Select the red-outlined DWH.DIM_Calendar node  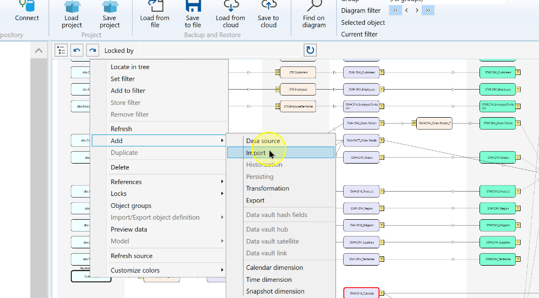tap(361, 293)
